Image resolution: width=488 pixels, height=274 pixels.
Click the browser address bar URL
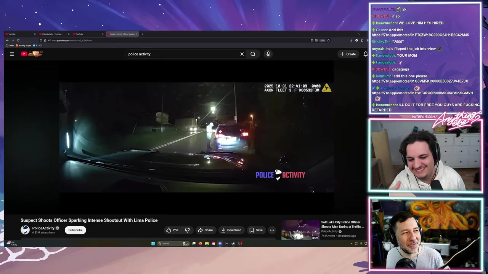tap(72, 40)
